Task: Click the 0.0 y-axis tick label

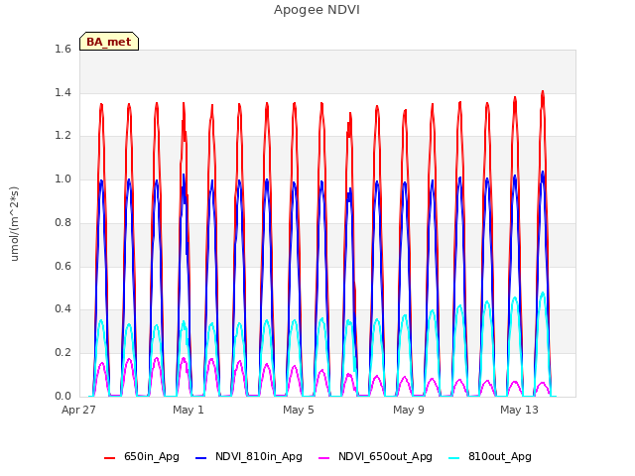Action: pyautogui.click(x=63, y=396)
